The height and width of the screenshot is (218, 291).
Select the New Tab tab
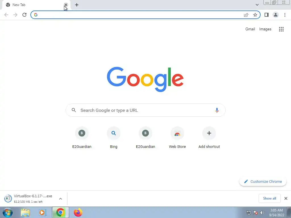coord(35,5)
